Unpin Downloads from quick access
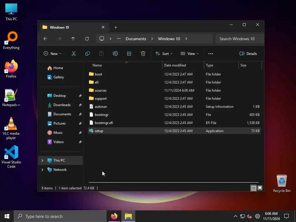Screen dimensions: 296x222 (x=80, y=105)
